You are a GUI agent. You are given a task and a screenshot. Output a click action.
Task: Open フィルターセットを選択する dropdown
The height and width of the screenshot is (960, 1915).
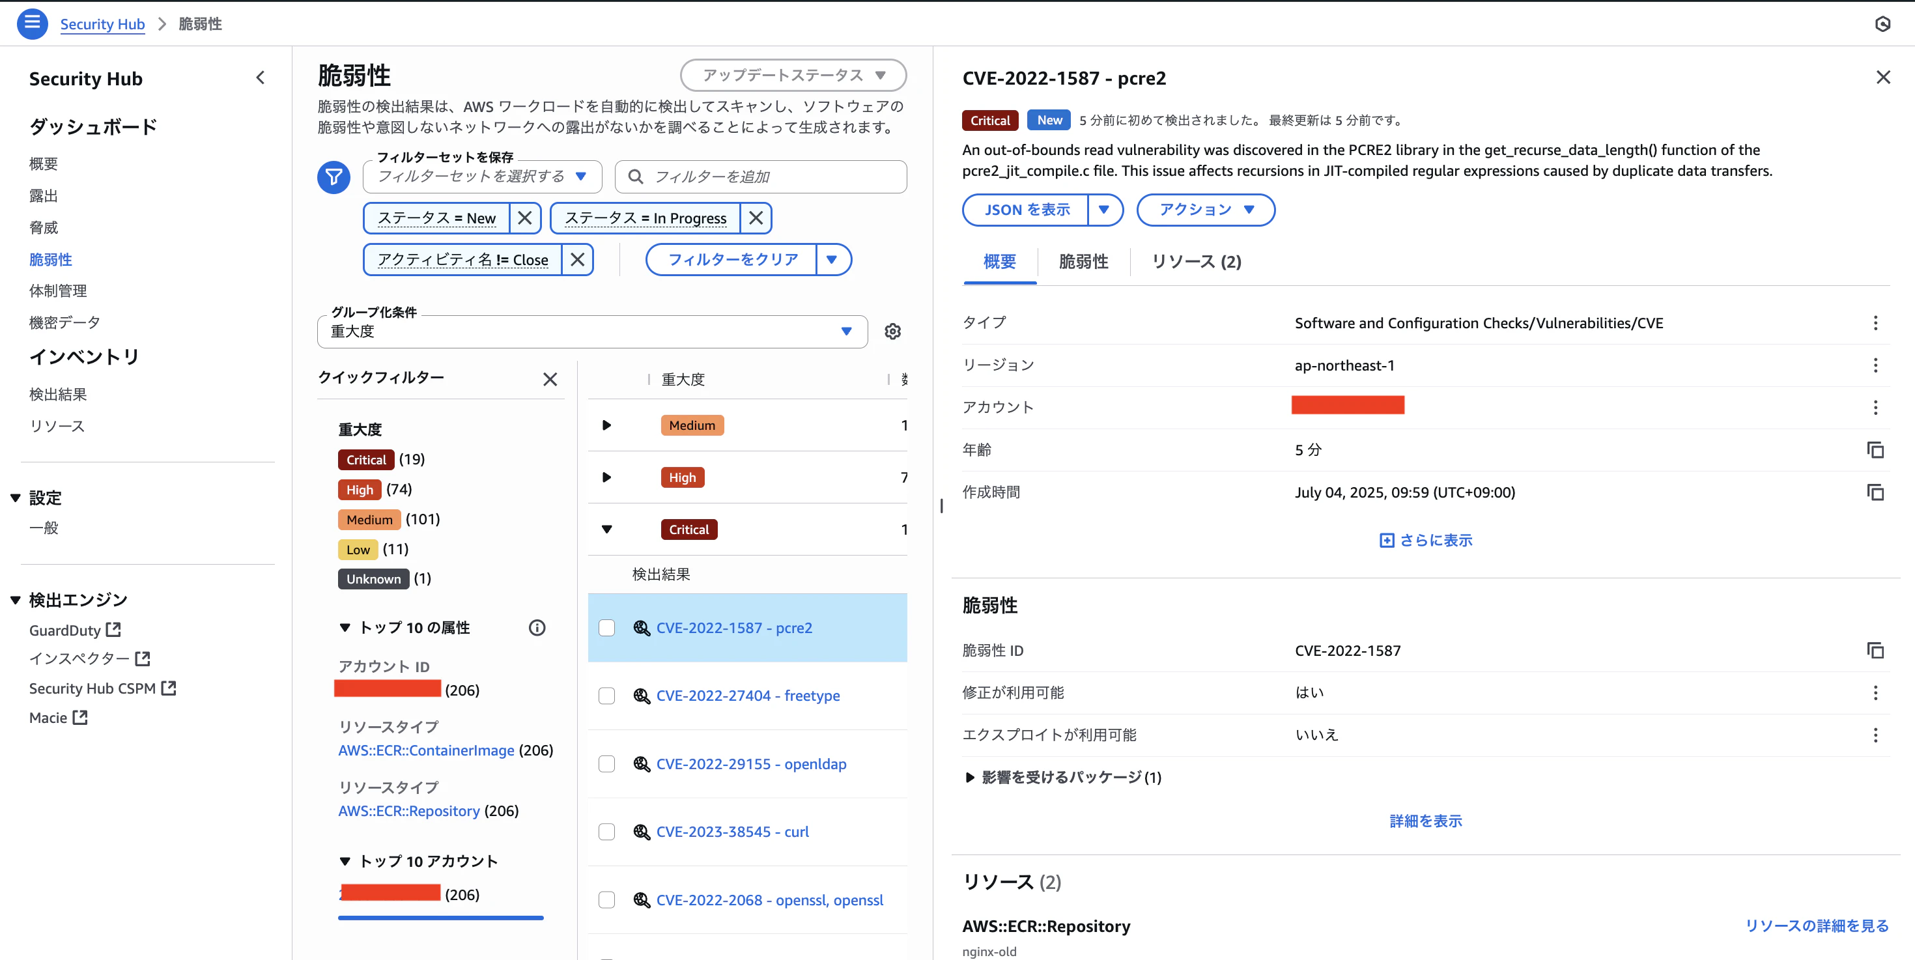pos(483,177)
